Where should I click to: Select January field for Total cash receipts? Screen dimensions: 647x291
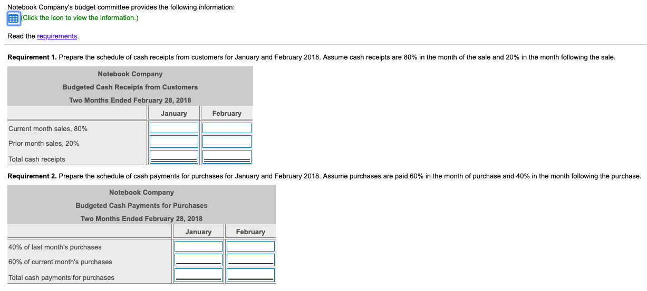click(174, 157)
